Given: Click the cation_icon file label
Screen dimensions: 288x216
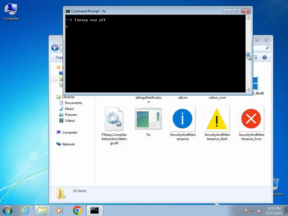Looking at the screenshot, I should tap(217, 98).
